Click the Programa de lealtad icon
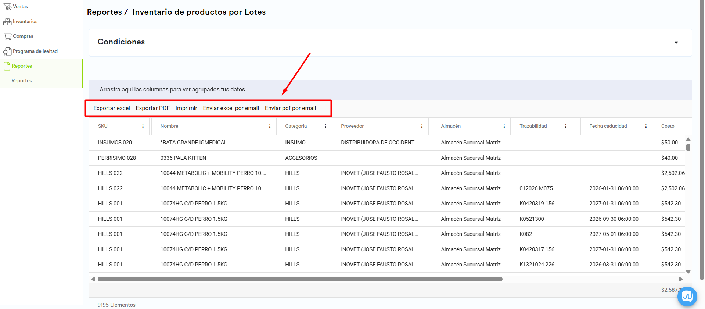The width and height of the screenshot is (705, 309). click(7, 51)
